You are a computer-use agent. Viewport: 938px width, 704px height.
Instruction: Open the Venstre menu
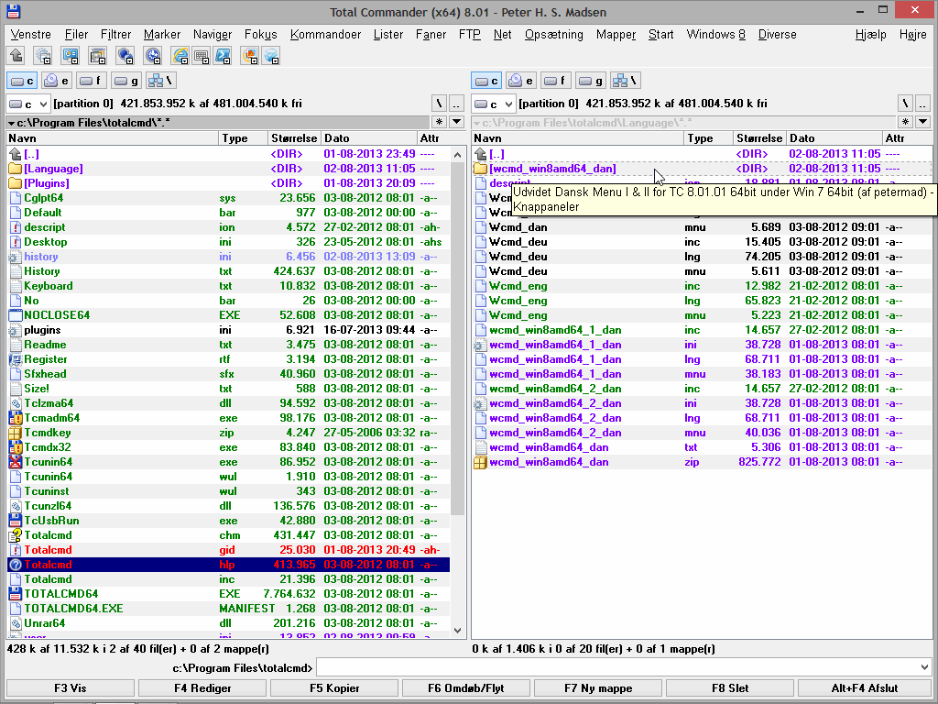31,34
